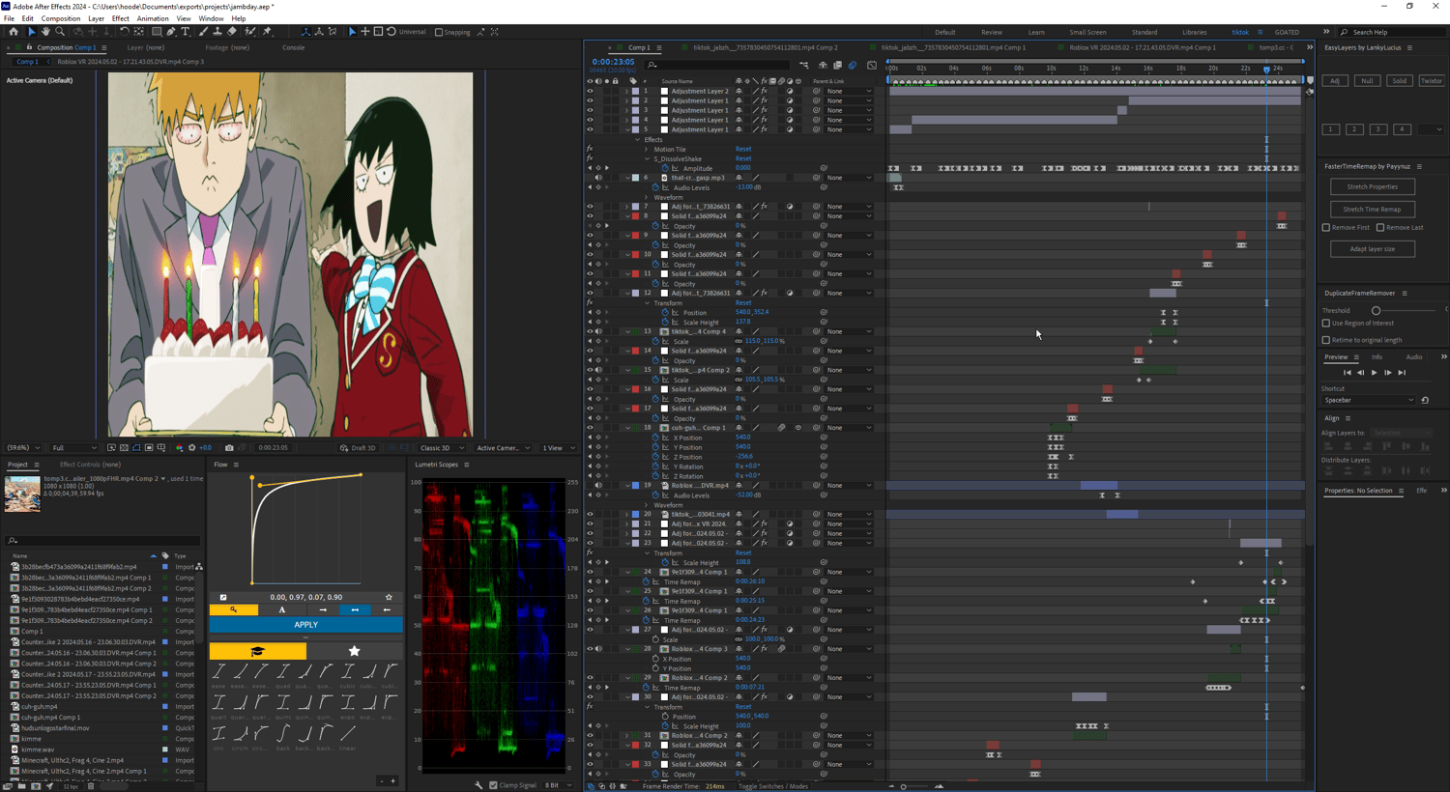The height and width of the screenshot is (792, 1450).
Task: Select the Clone Stamp tool
Action: 217,32
